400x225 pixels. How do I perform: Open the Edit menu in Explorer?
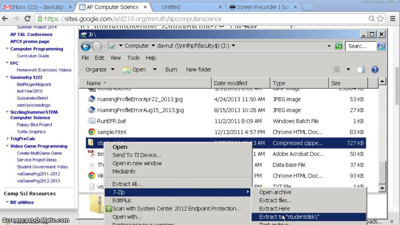click(x=99, y=58)
